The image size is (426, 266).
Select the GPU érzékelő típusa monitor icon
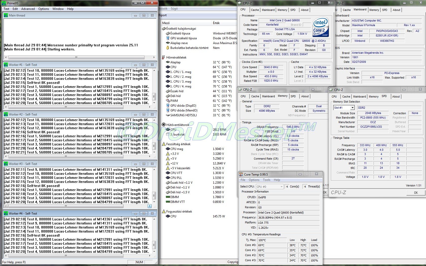(x=168, y=38)
